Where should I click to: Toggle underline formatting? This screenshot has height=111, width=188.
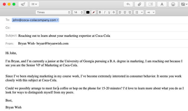(109, 12)
